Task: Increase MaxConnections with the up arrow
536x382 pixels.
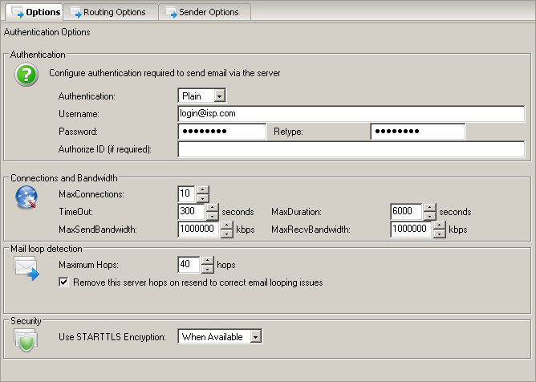Action: point(203,190)
